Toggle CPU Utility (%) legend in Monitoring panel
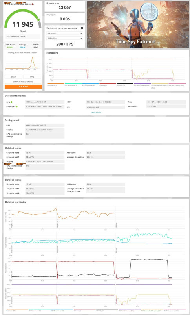Image resolution: width=190 pixels, height=315 pixels. (125, 85)
